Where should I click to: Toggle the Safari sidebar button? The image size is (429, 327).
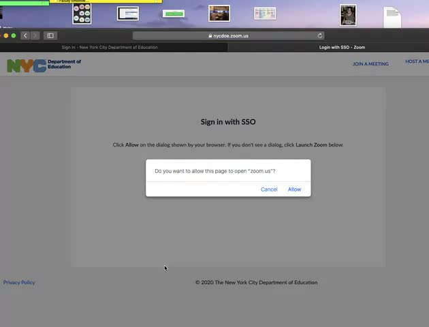pos(50,35)
